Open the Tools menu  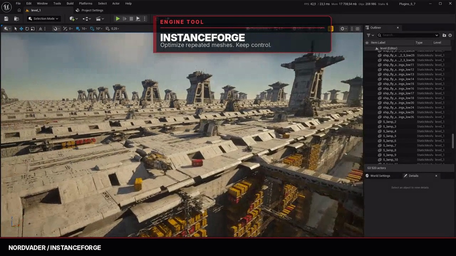coord(57,4)
